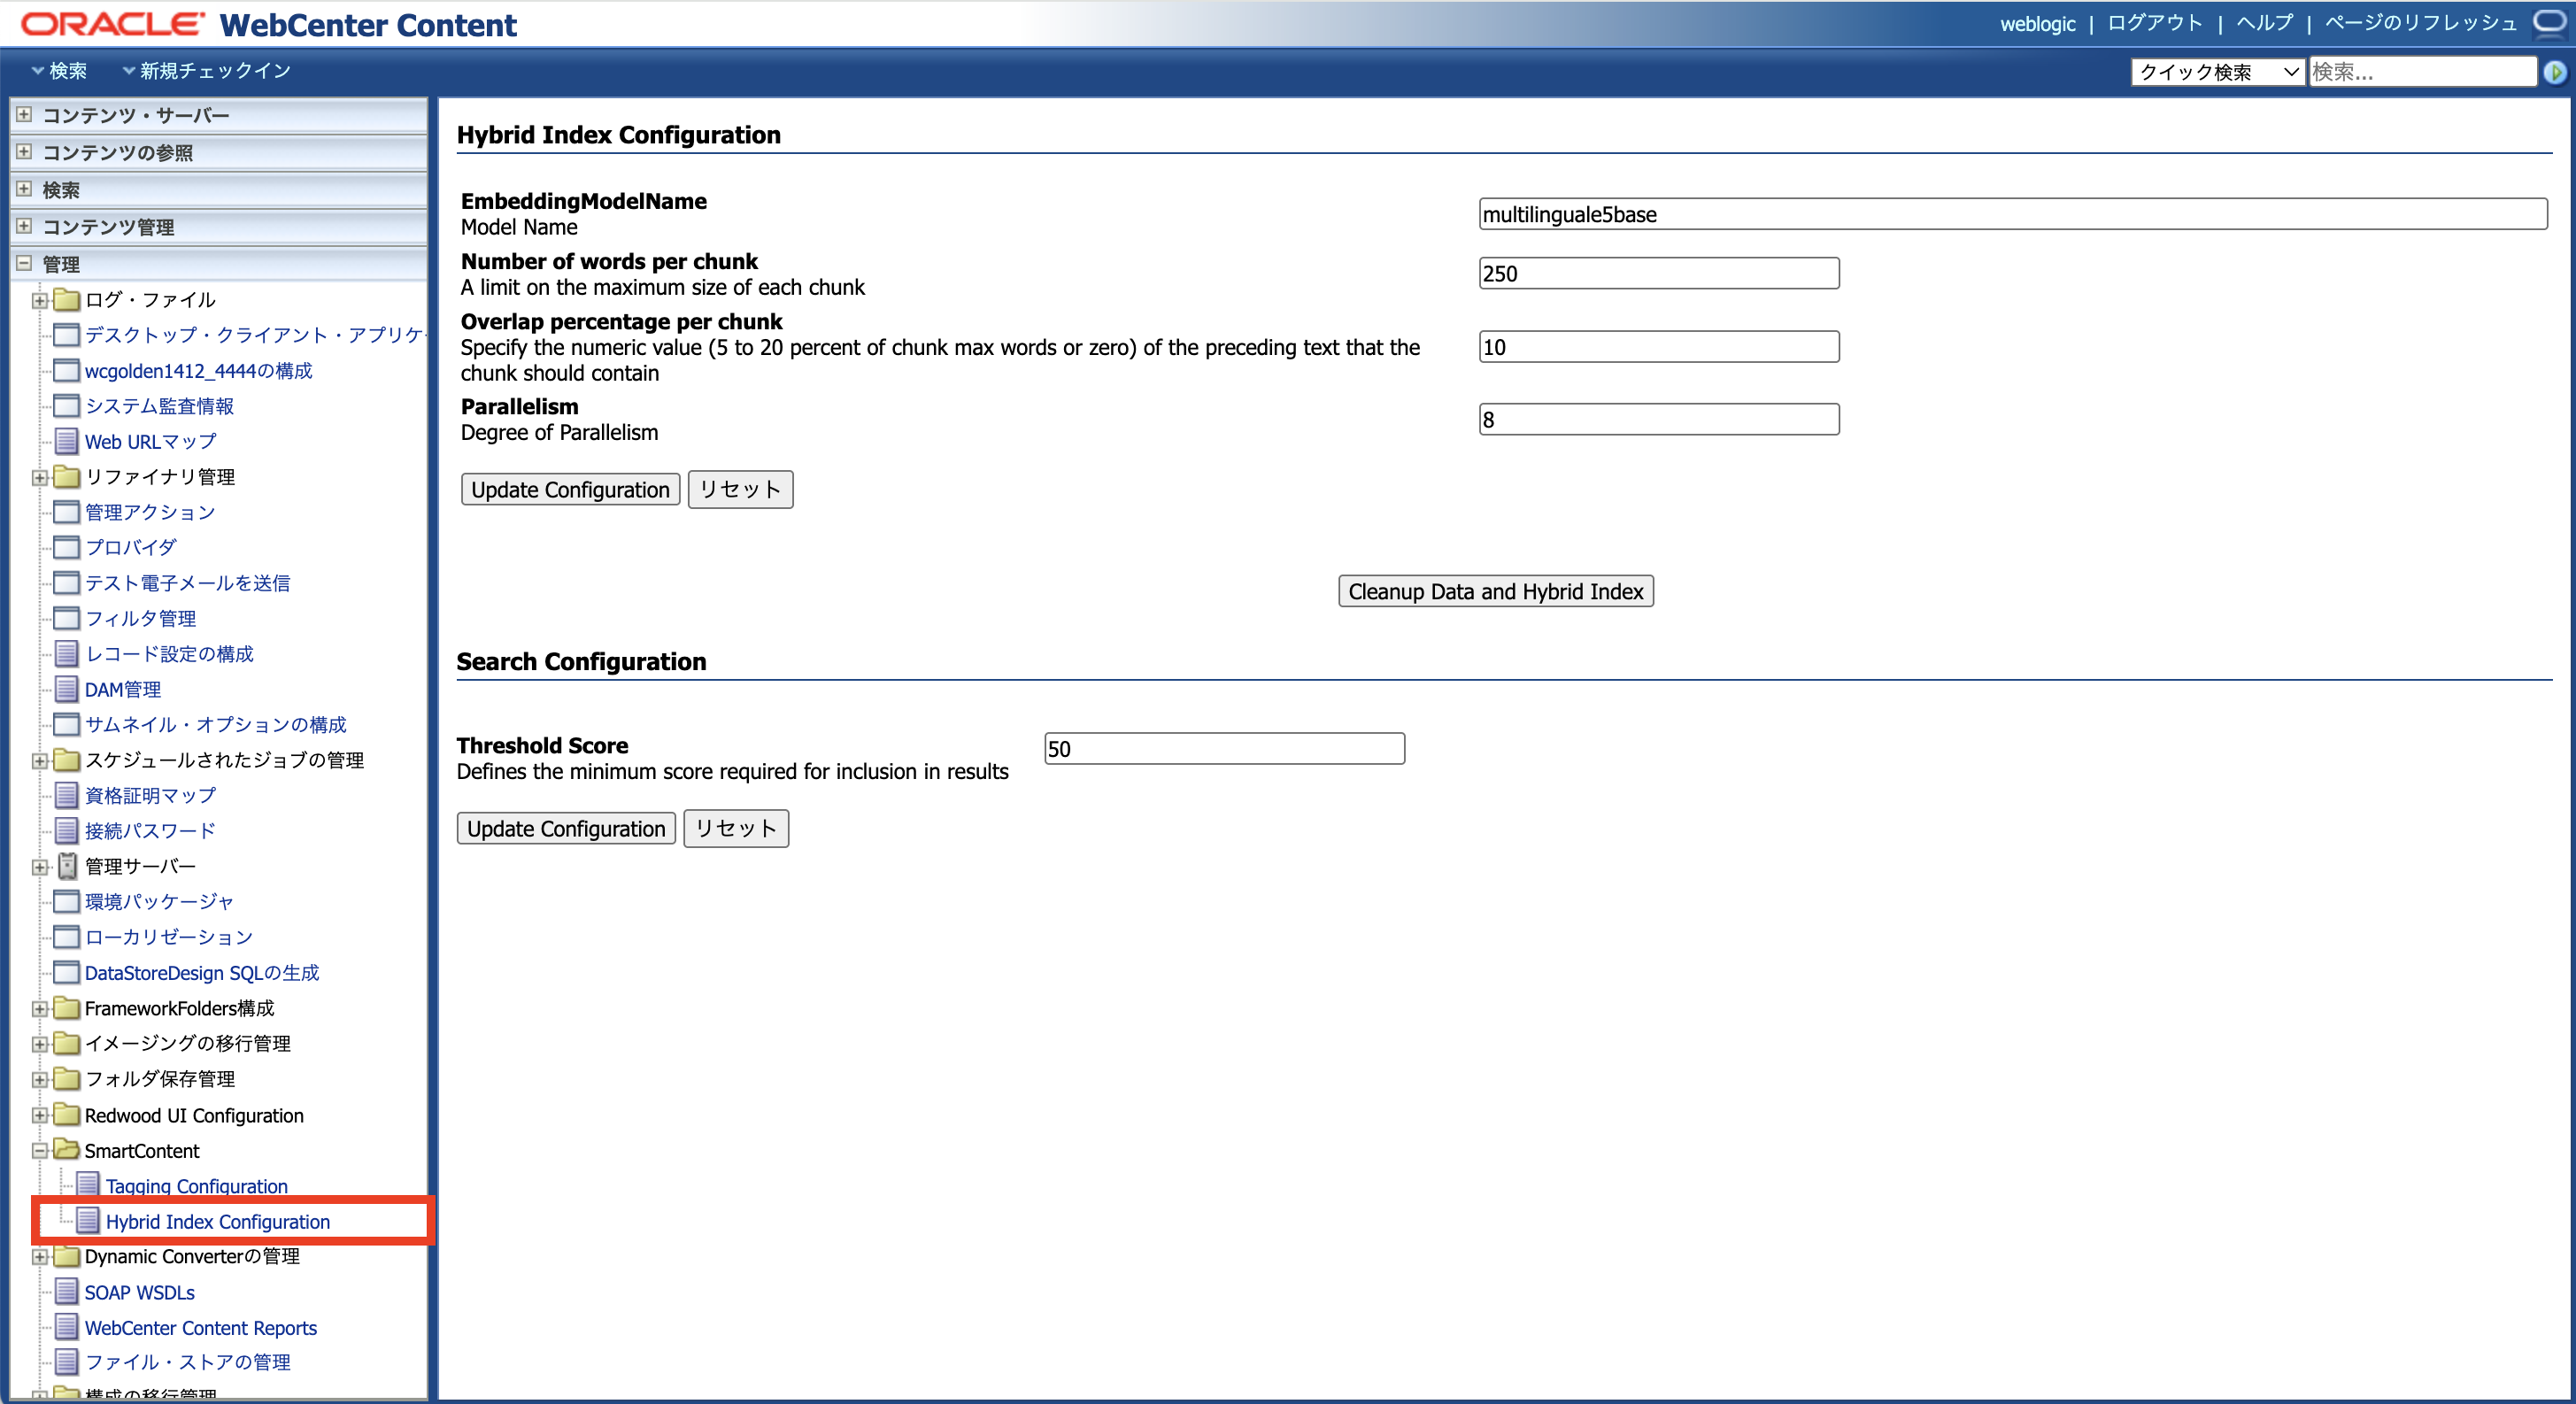Open the Tagging Configuration link

[x=196, y=1186]
